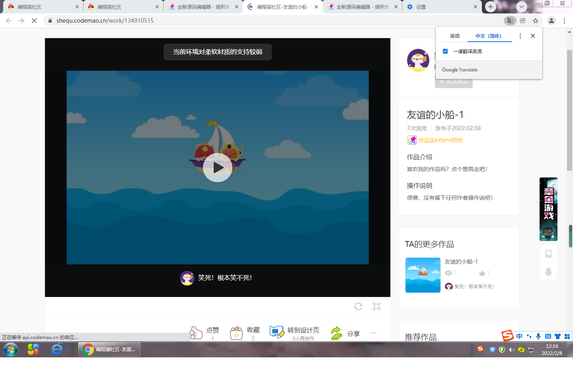The width and height of the screenshot is (573, 376).
Task: Open 转到设计页 to remix the work
Action: [x=295, y=333]
